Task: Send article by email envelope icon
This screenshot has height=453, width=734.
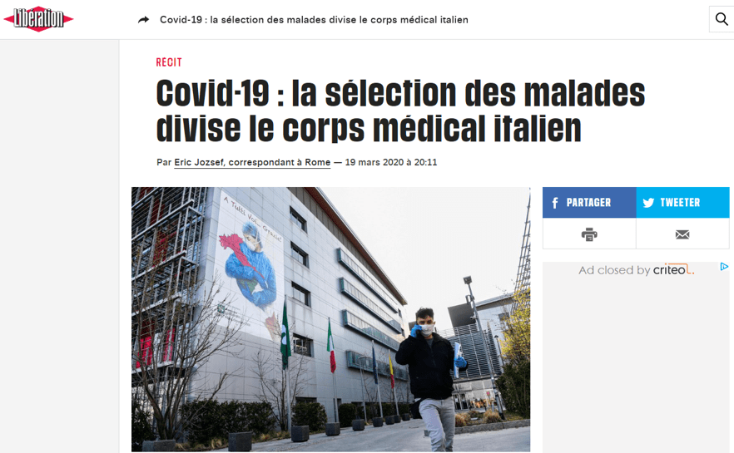Action: [x=682, y=234]
